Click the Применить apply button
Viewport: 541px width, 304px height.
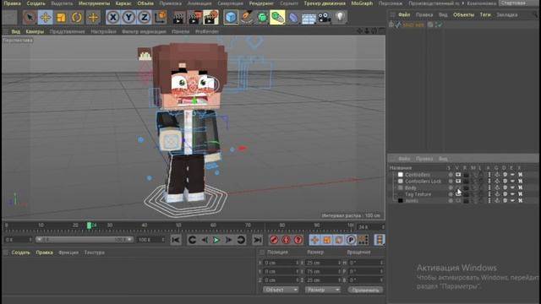(365, 290)
